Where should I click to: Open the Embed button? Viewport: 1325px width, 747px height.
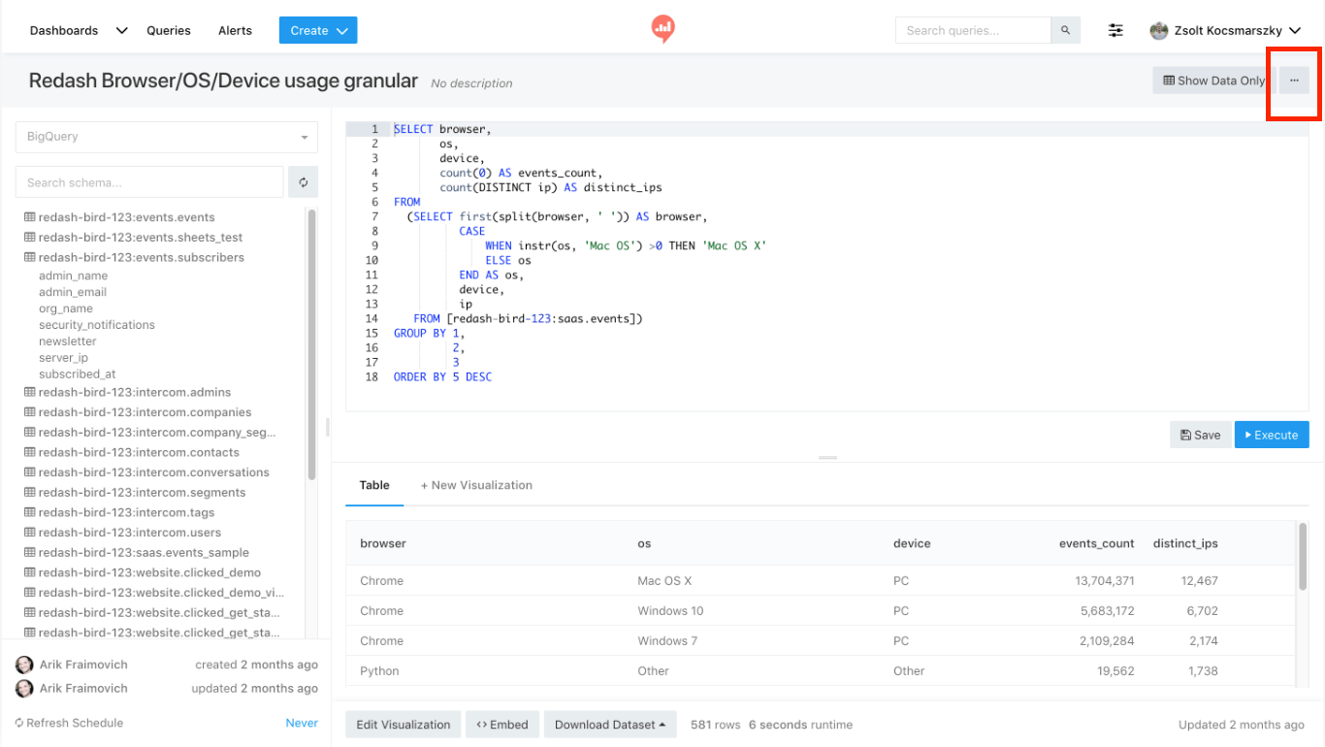(502, 725)
